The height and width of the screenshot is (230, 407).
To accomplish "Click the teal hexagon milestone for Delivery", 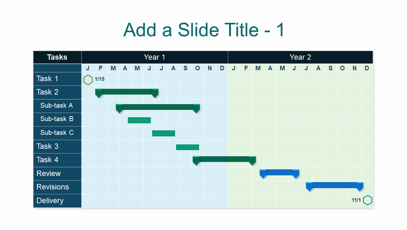I will pos(367,200).
